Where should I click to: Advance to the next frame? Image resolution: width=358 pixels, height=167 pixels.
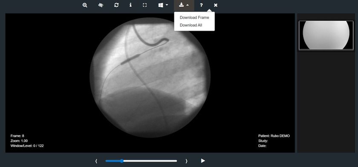click(x=186, y=161)
